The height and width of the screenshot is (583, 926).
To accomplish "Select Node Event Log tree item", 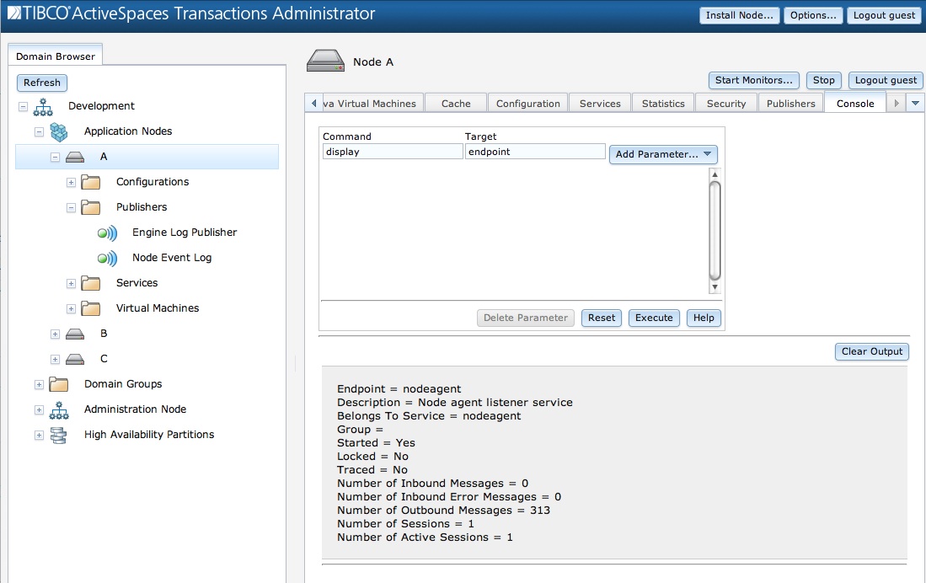I will tap(172, 258).
